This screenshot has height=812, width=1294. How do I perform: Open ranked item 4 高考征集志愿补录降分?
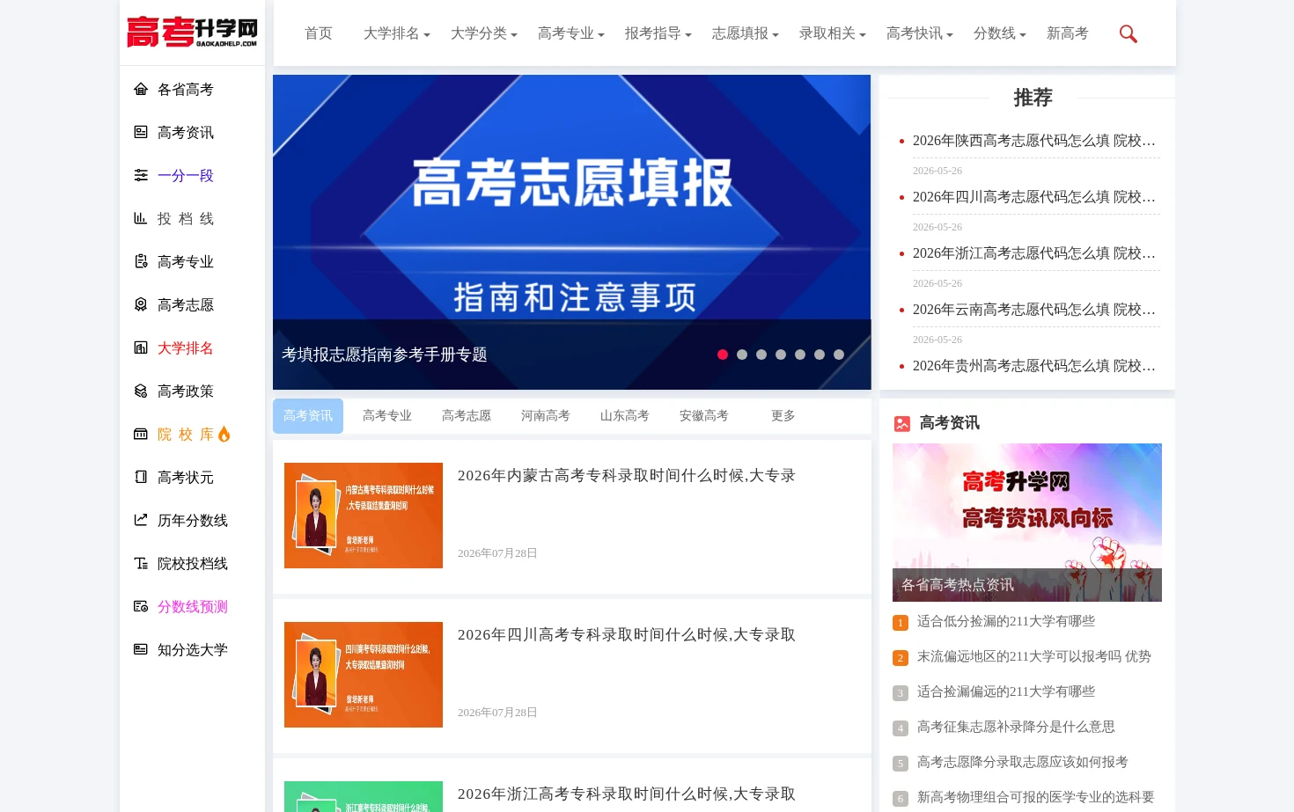pos(1016,727)
